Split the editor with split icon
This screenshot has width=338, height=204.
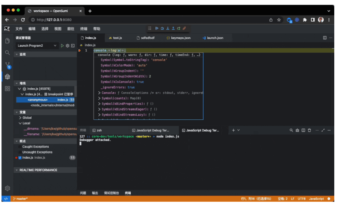pos(325,38)
